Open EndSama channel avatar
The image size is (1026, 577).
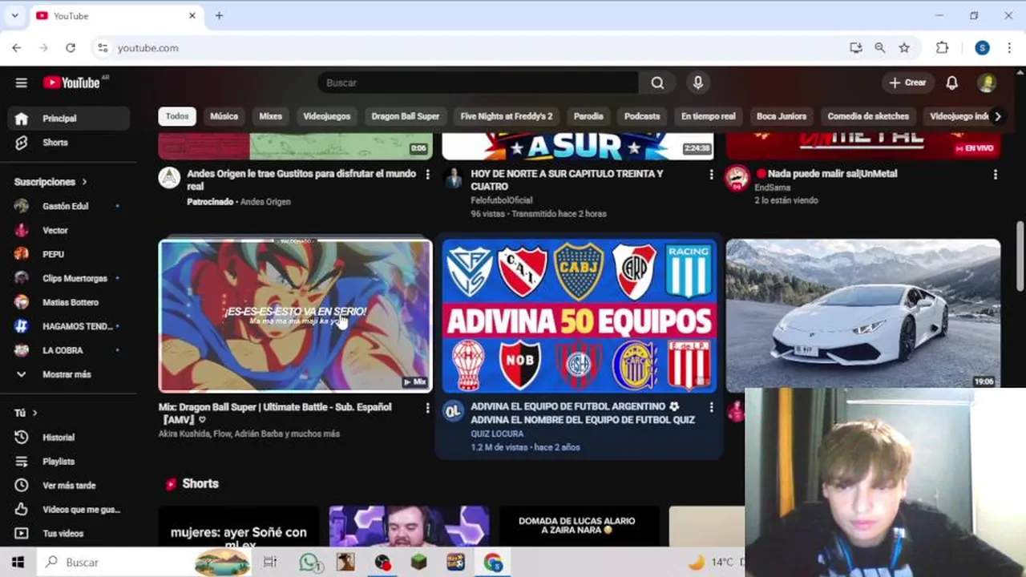pos(737,177)
